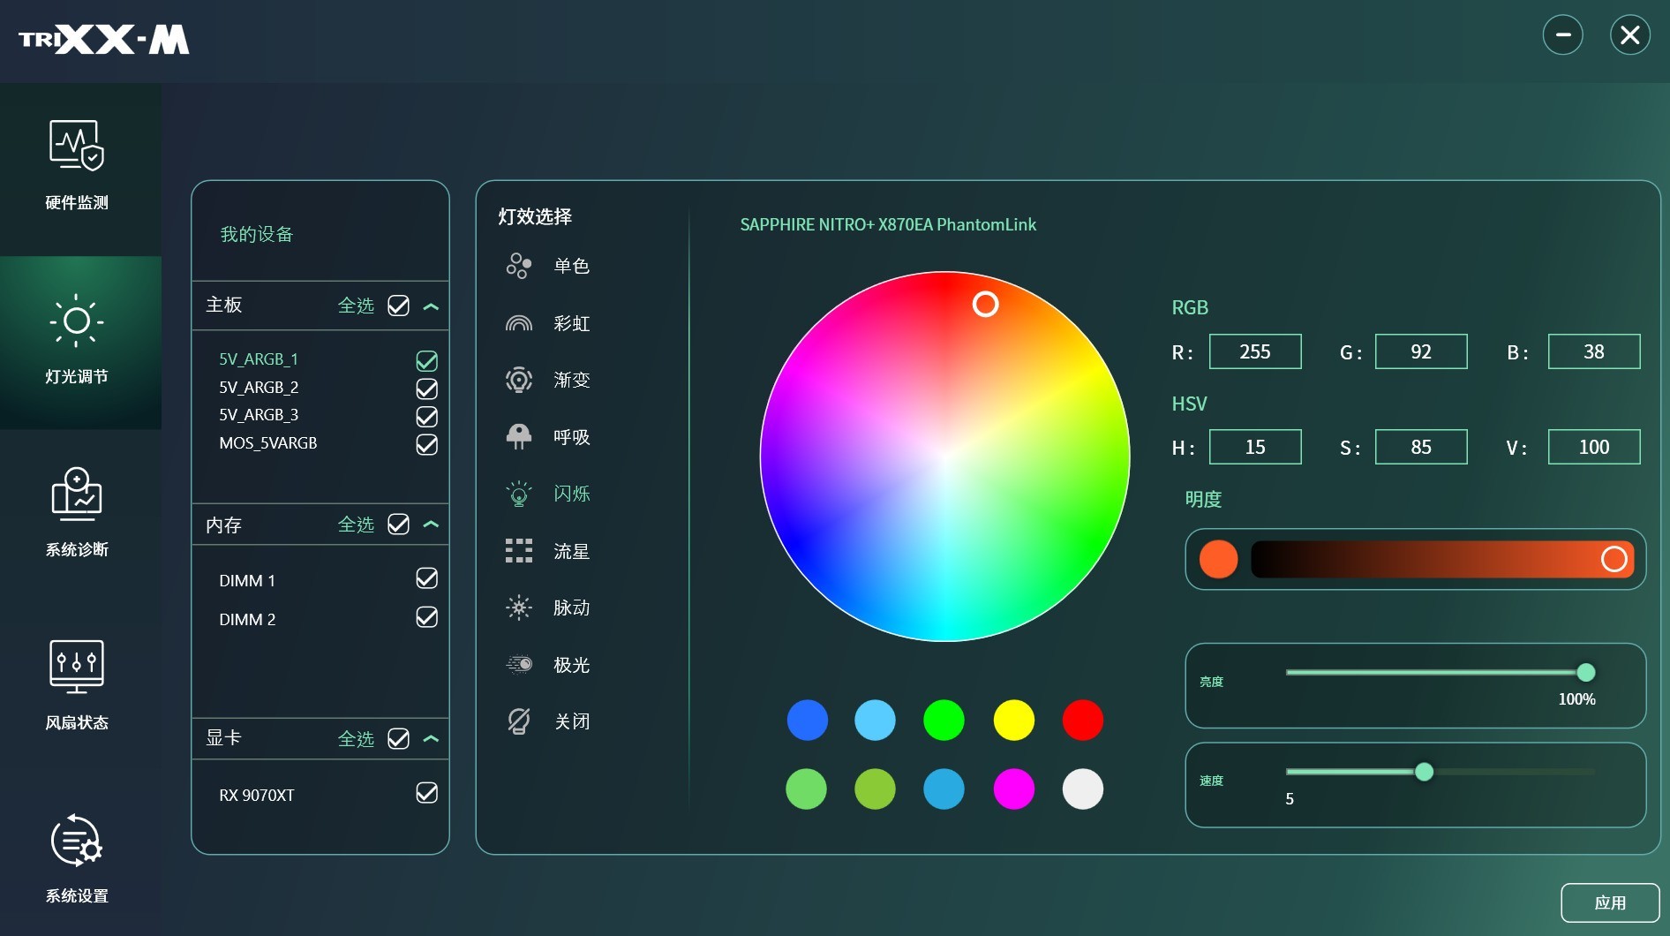Select the 呼吸 breathing effect icon
The image size is (1670, 936).
click(519, 436)
